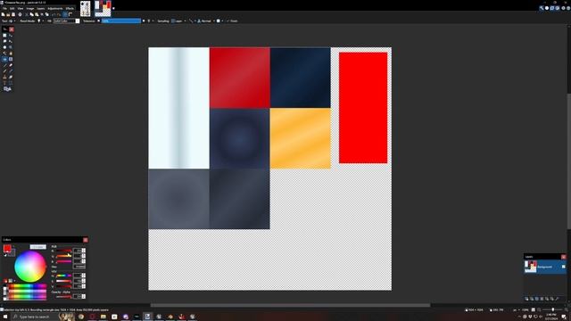The width and height of the screenshot is (571, 321).
Task: Click the New file toolbar icon
Action: [3, 14]
